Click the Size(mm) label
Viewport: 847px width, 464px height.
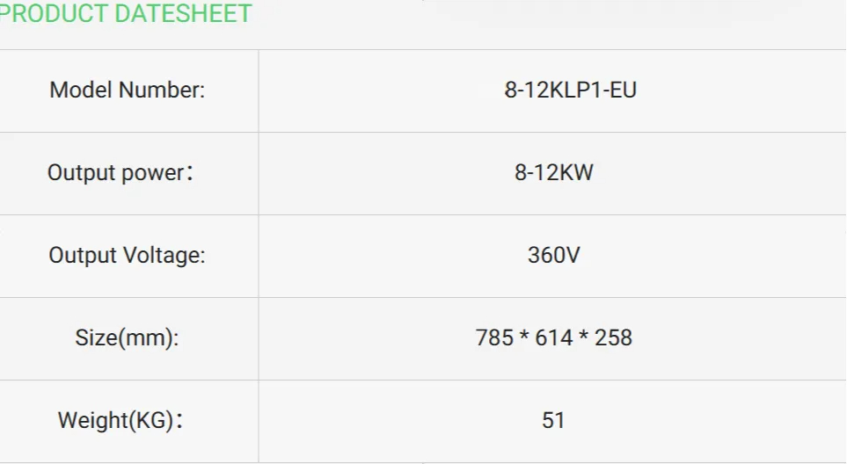127,337
